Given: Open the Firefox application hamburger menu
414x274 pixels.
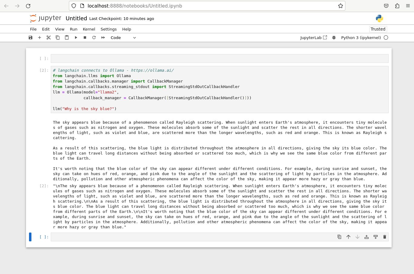Looking at the screenshot, I should pos(408,6).
